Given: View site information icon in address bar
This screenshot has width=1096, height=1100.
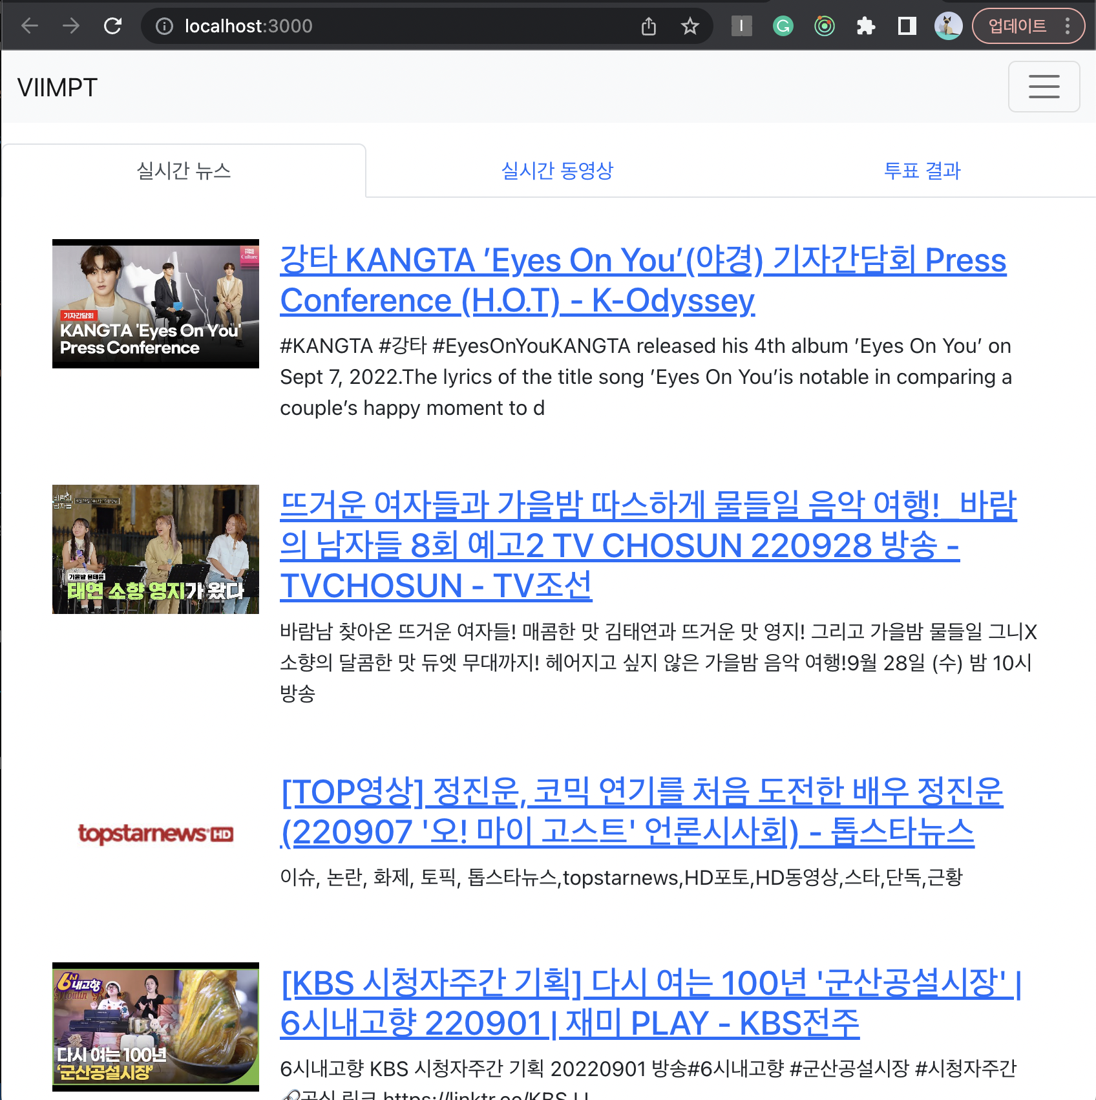Looking at the screenshot, I should click(165, 26).
